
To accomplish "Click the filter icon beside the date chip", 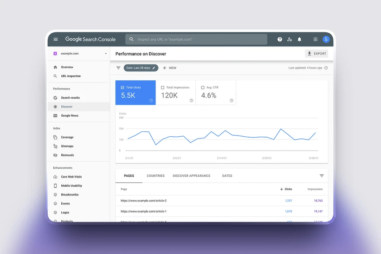I will point(118,68).
